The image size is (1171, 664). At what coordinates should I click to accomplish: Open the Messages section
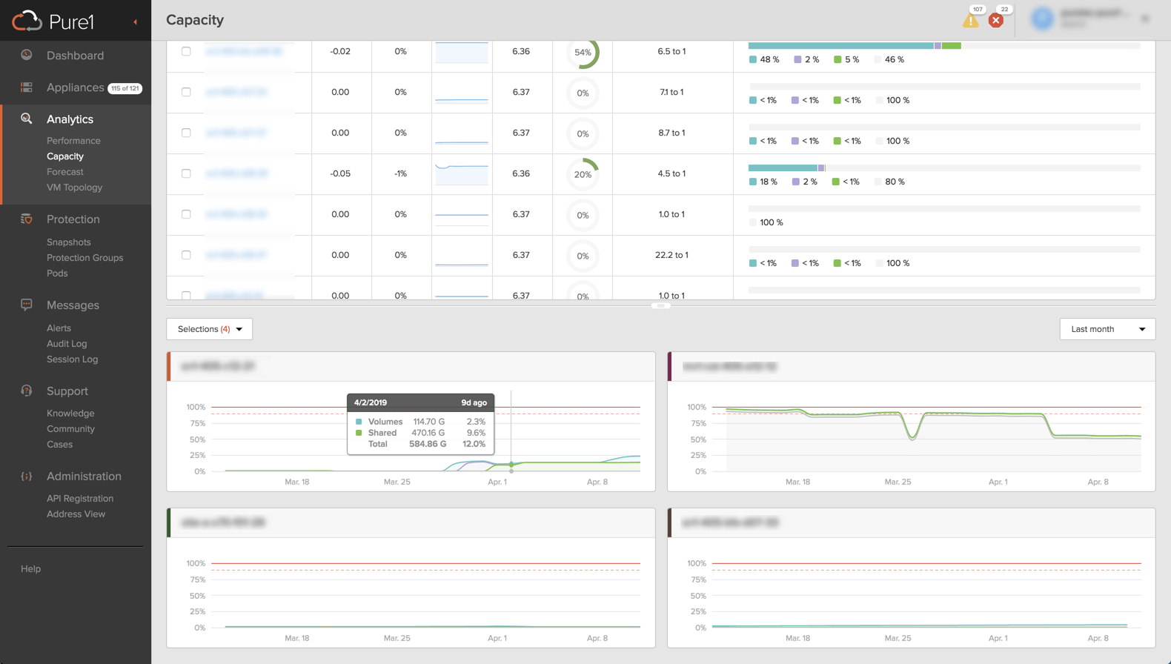coord(73,305)
